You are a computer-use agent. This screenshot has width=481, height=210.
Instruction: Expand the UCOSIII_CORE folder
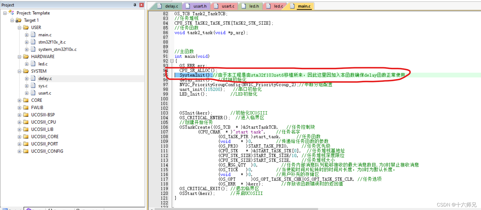[x=19, y=137]
